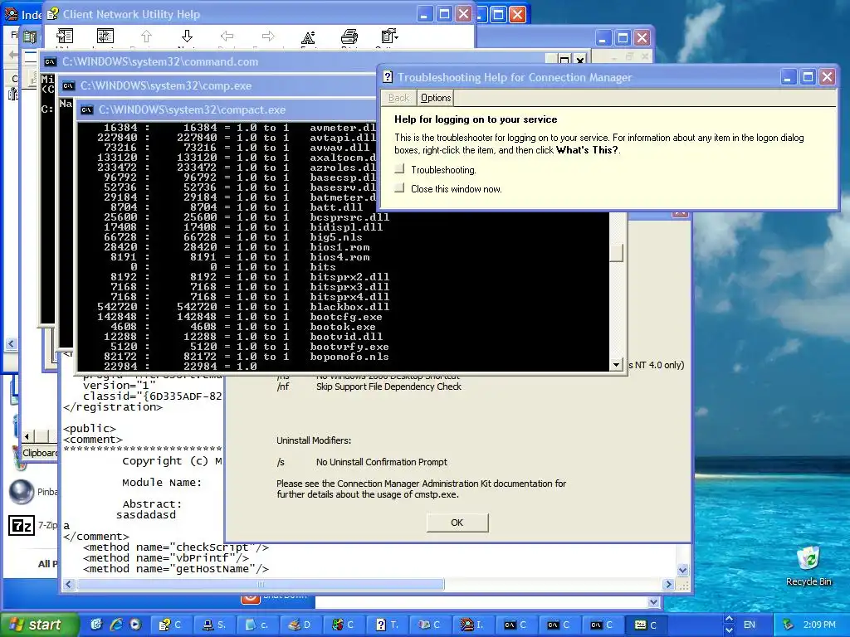Switch to the last taskbar button labeled C
This screenshot has height=637, width=850.
coord(647,625)
